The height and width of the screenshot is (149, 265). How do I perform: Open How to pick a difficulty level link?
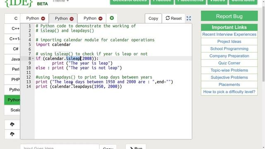coord(229,92)
